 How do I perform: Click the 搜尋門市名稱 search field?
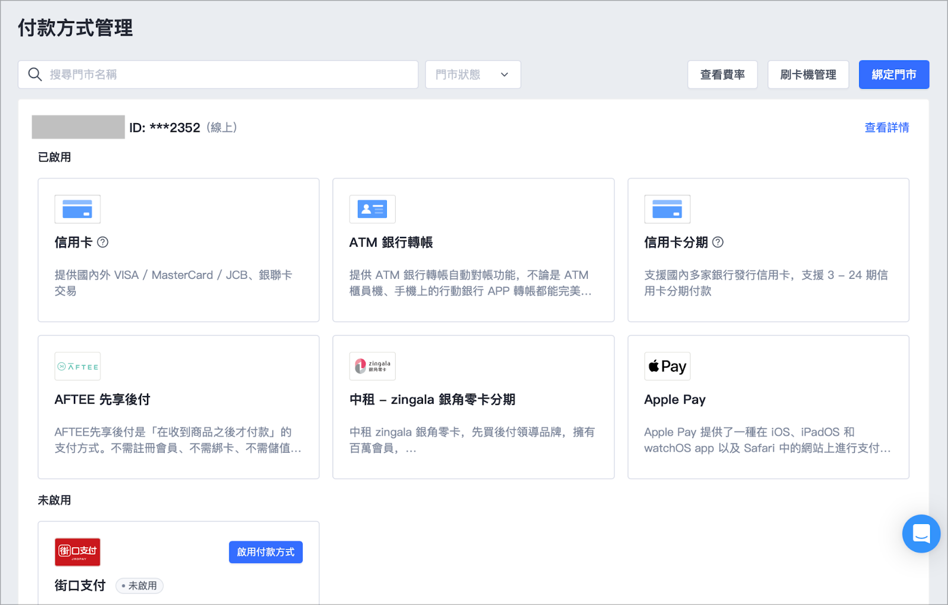[x=218, y=75]
